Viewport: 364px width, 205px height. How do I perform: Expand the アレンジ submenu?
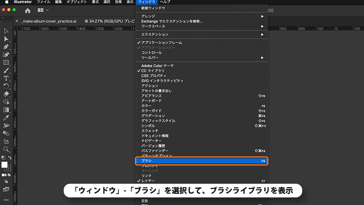[x=201, y=16]
